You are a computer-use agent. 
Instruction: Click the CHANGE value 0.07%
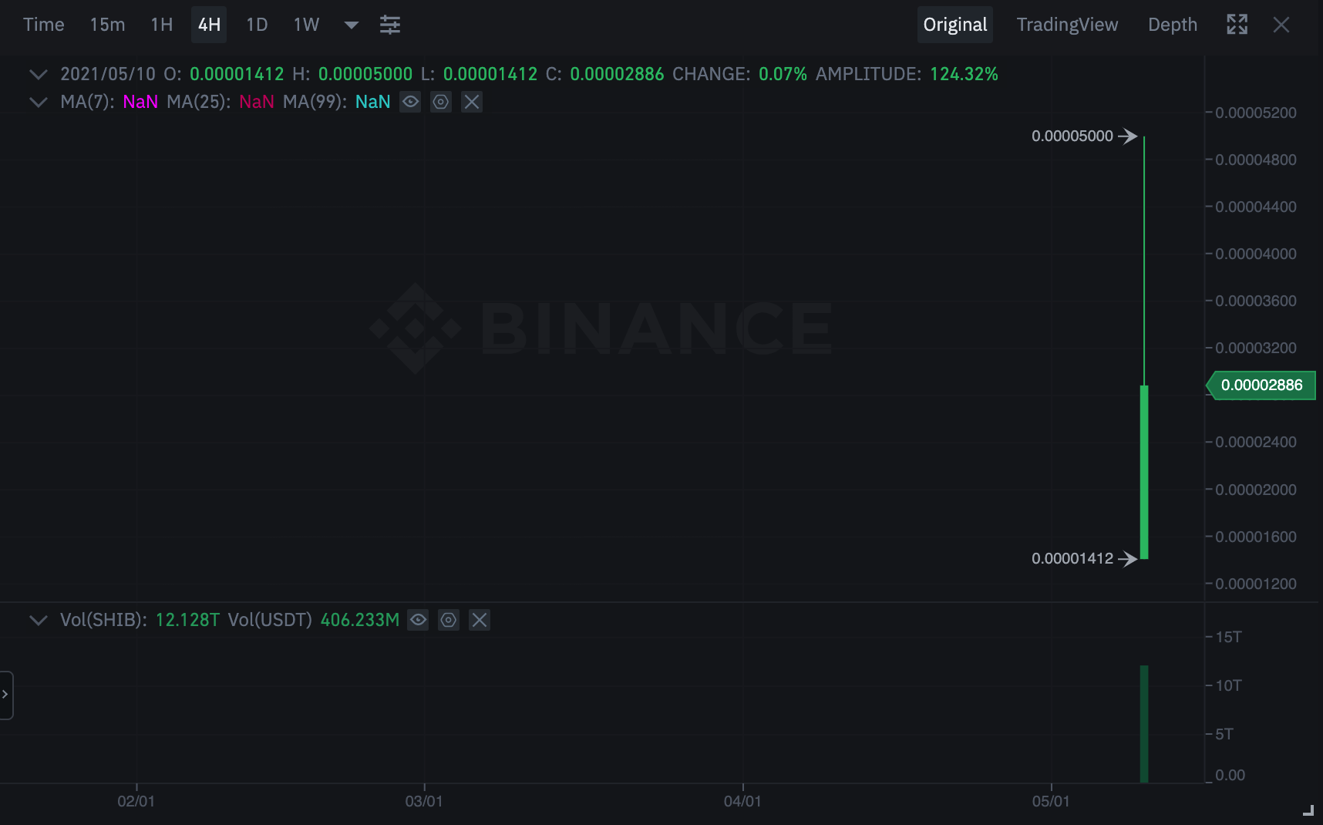[783, 74]
